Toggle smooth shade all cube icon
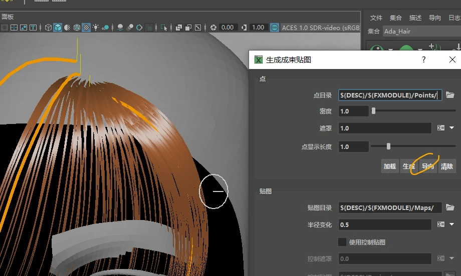The width and height of the screenshot is (461, 276). coord(58,27)
